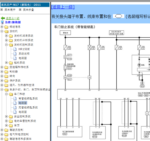
Task: Click document icon for 有智能钥匙系统
Action: tap(15, 99)
